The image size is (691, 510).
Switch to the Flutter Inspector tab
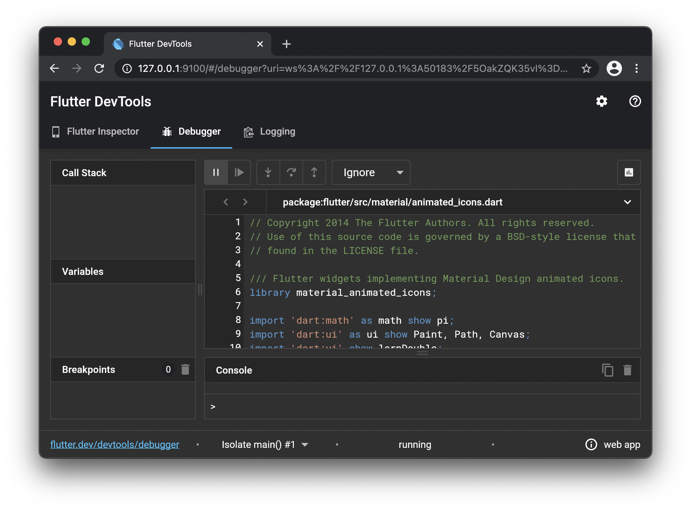click(x=95, y=132)
